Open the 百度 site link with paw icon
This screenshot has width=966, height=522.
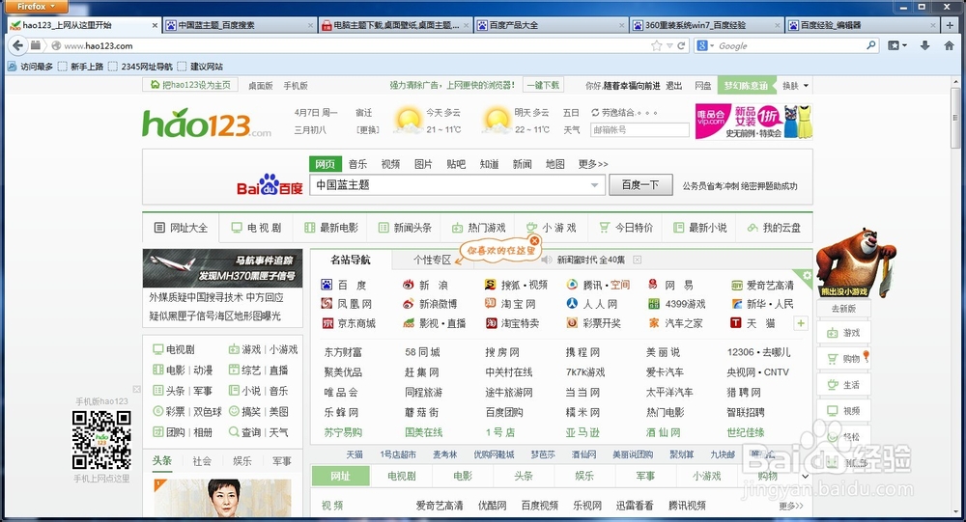click(x=343, y=285)
